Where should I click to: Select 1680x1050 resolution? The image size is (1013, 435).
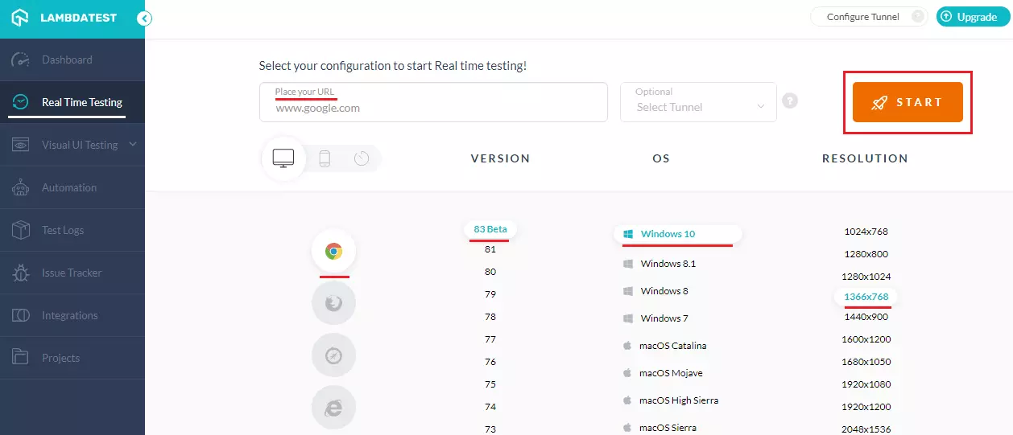(866, 362)
